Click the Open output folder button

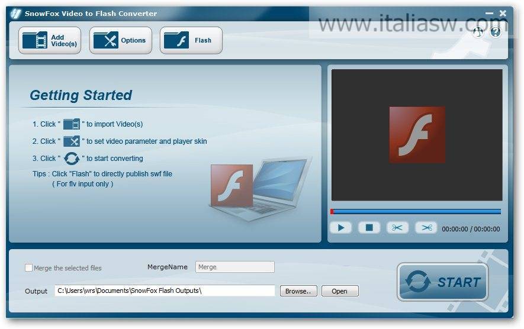coord(340,291)
